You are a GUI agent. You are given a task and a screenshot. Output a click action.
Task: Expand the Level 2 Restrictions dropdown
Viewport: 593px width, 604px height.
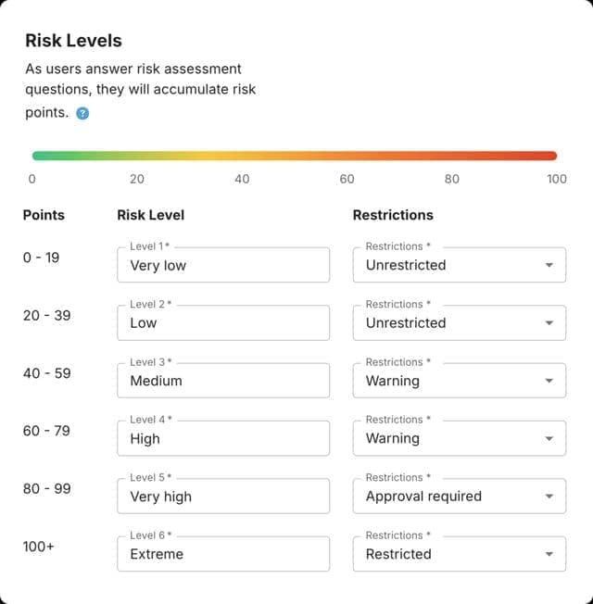click(459, 322)
